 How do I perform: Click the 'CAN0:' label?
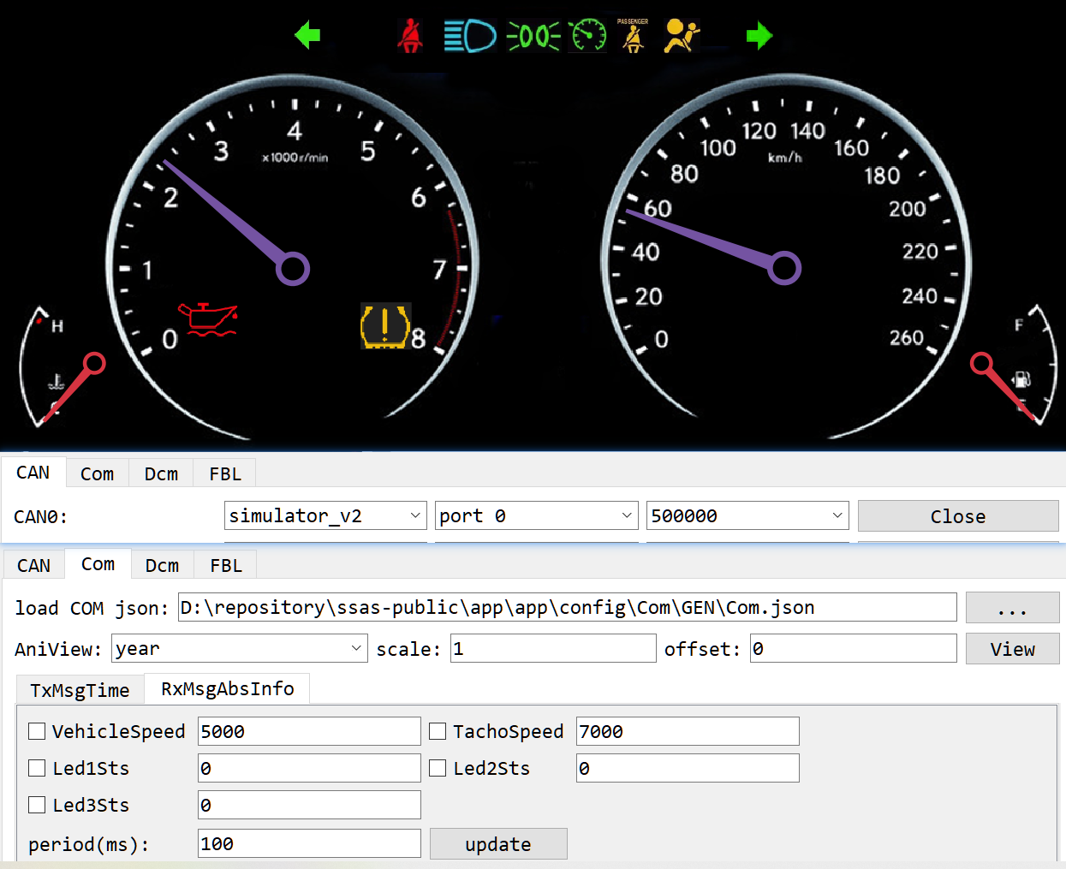(x=40, y=517)
